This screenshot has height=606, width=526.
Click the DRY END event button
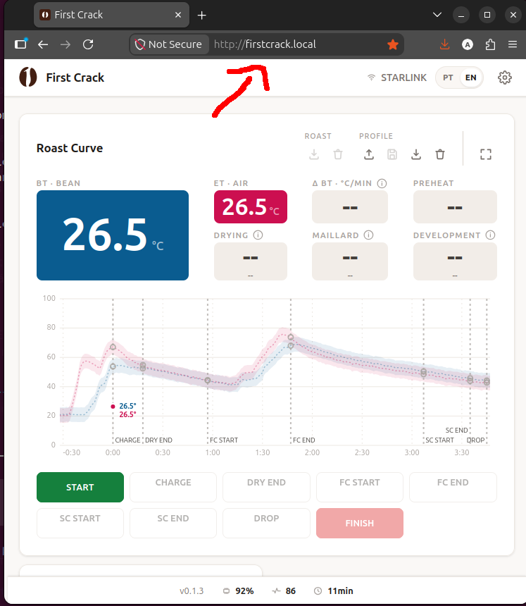pyautogui.click(x=266, y=487)
